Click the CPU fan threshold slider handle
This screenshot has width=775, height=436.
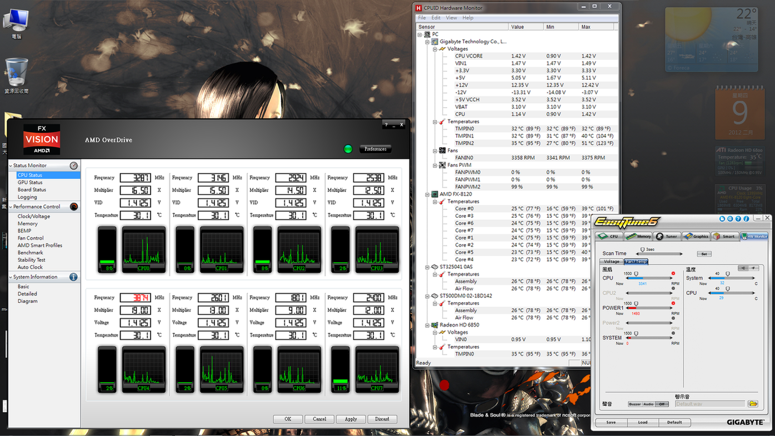click(636, 274)
